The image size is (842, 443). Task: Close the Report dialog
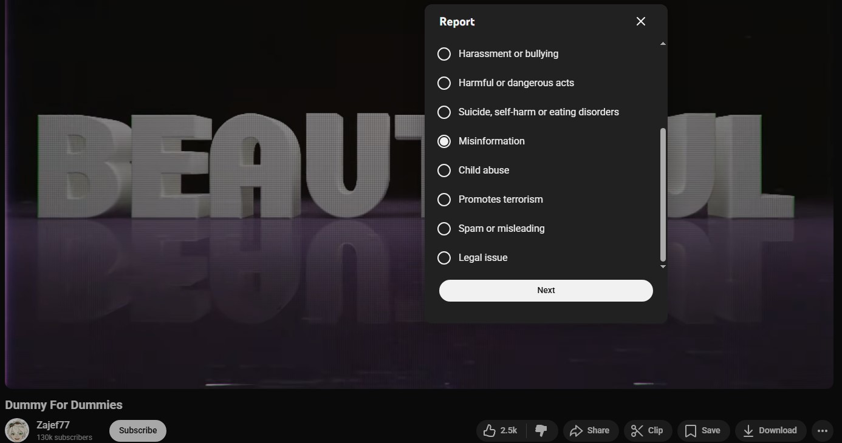pos(640,21)
